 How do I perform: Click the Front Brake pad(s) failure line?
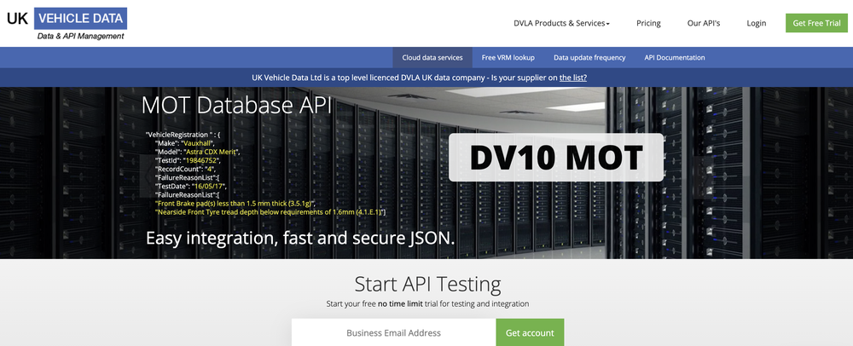(235, 203)
